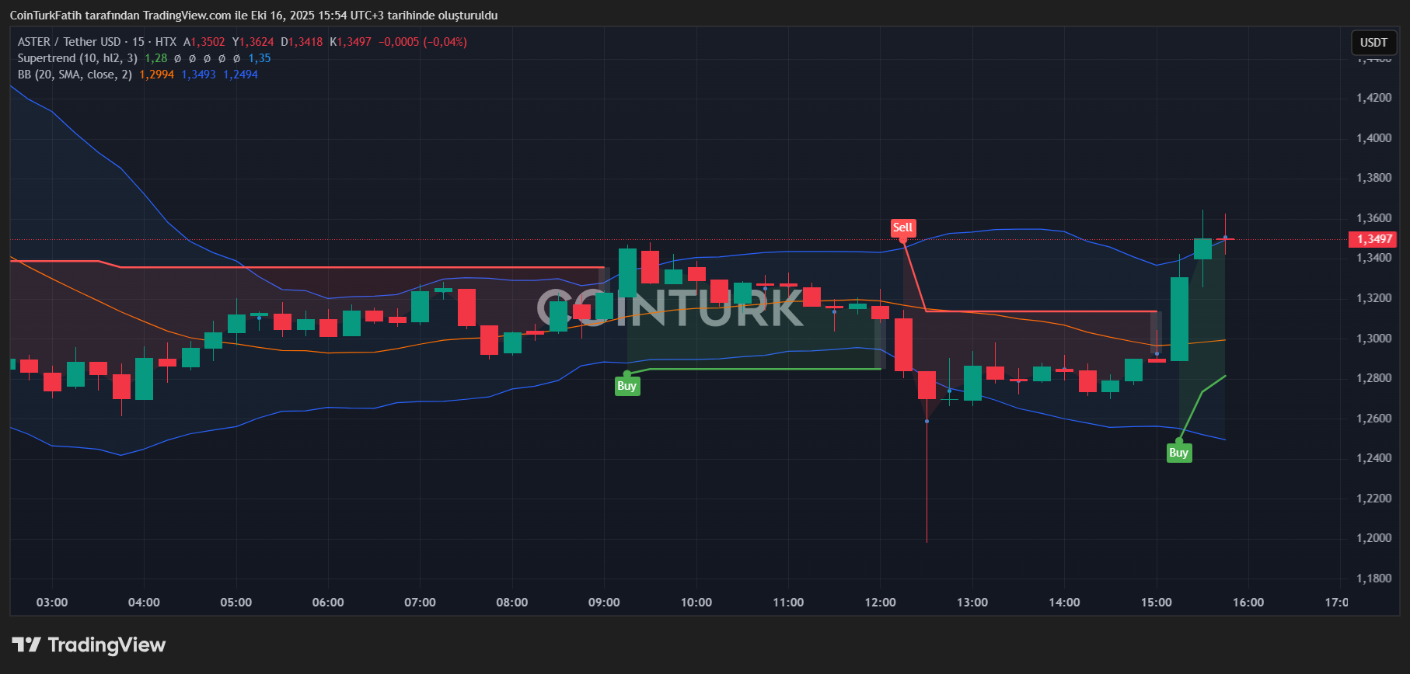Viewport: 1410px width, 674px height.
Task: Click the Buy signal label near 09:00
Action: [626, 386]
